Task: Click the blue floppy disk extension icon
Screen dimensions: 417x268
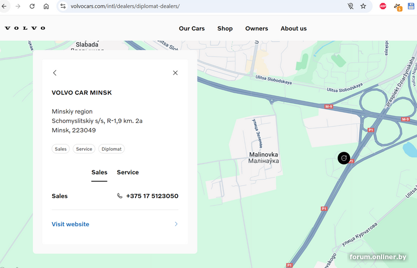Action: [411, 6]
